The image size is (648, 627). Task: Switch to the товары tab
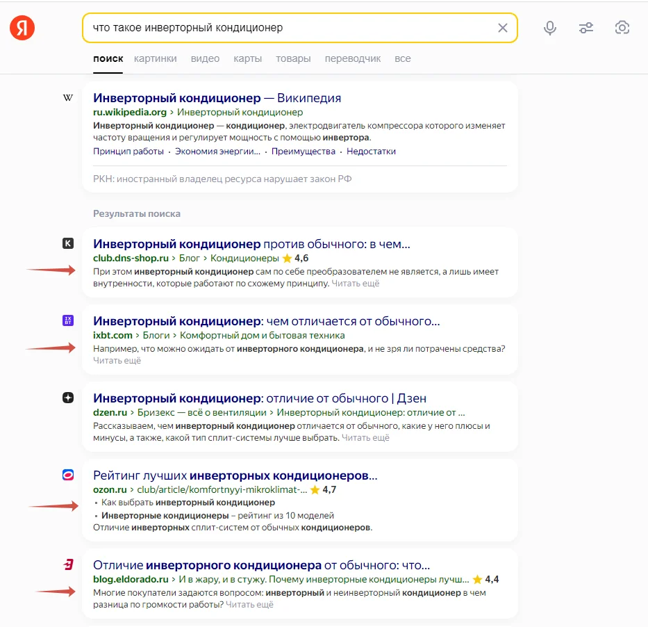(293, 58)
